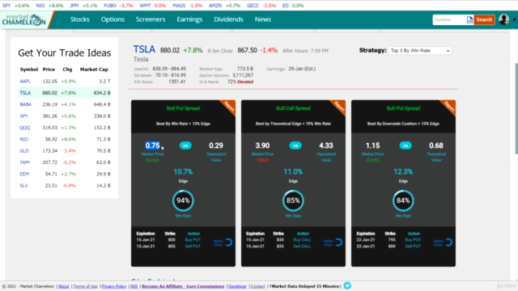Open Option Chain for 830 CALL card
The image size is (518, 291).
(333, 242)
